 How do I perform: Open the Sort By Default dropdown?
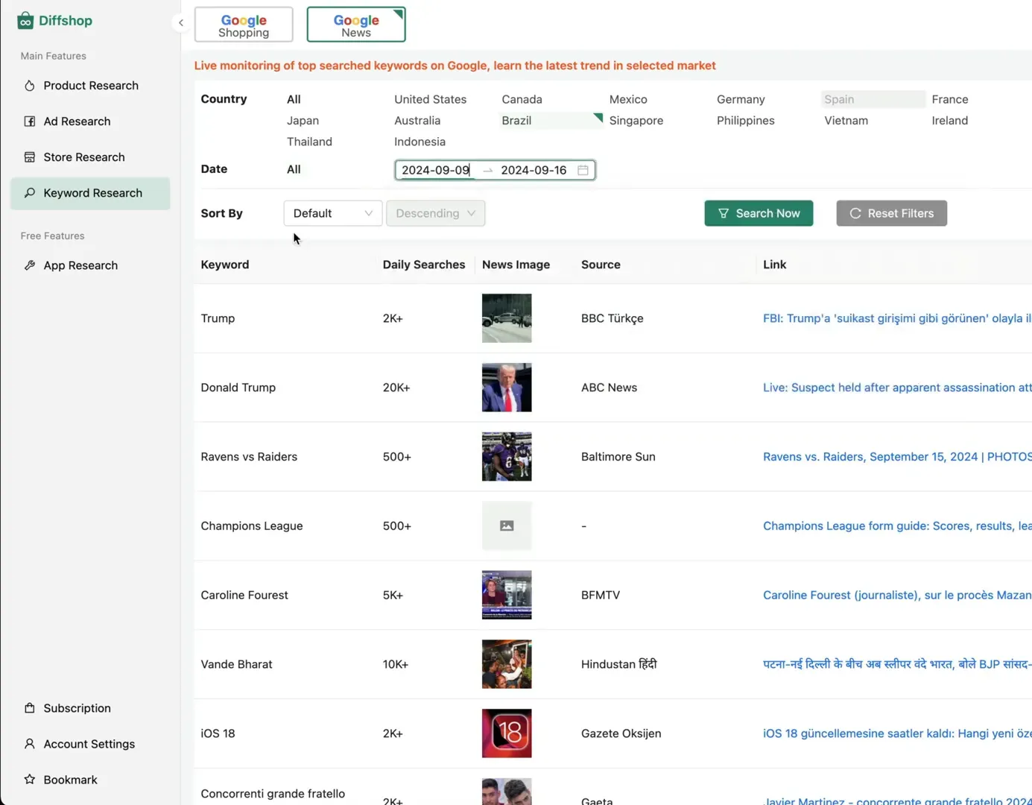332,213
